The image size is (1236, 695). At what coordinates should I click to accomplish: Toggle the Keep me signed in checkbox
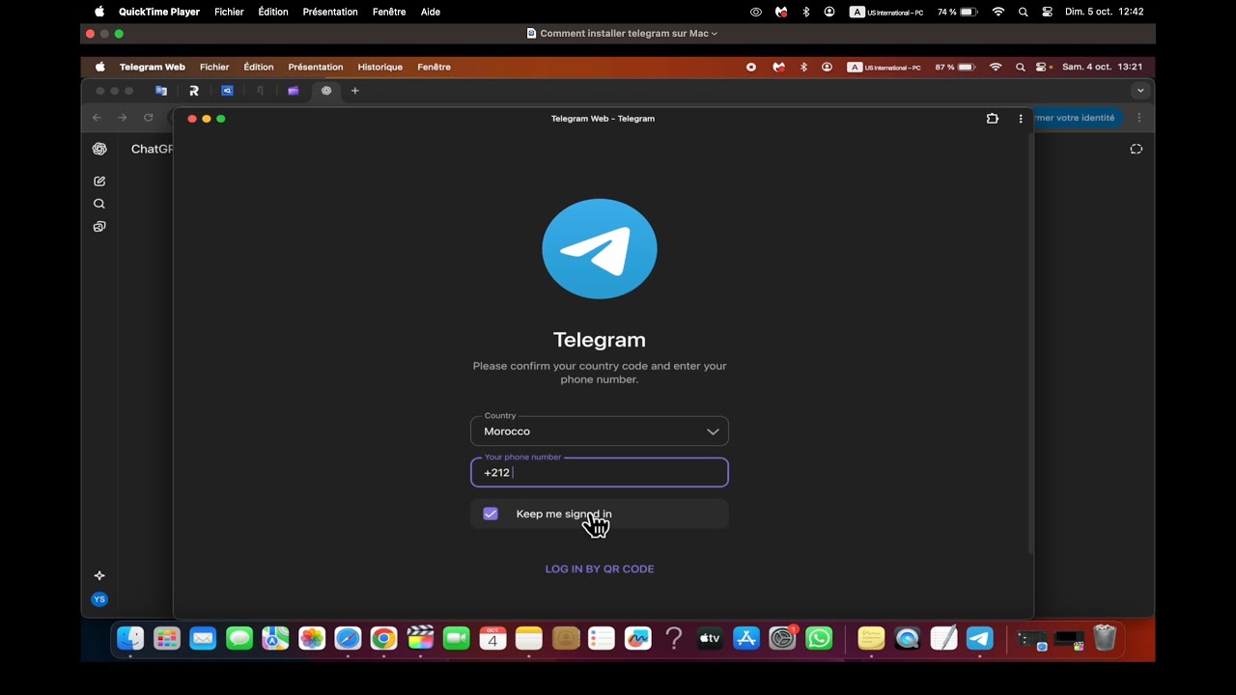tap(491, 514)
